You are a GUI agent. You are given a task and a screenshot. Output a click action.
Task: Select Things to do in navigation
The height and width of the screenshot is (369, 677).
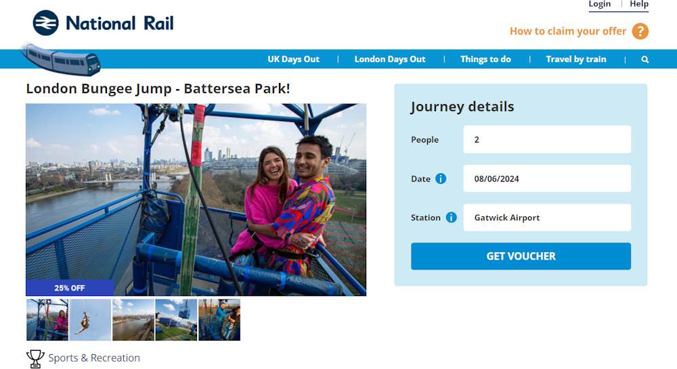pos(485,59)
